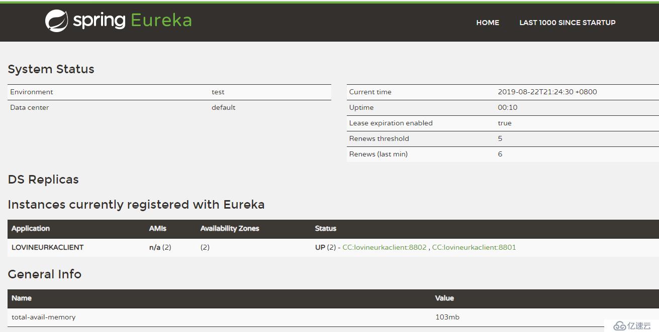Open the CC:lovineurkaclient:8801 instance link
The height and width of the screenshot is (332, 659).
tap(474, 247)
